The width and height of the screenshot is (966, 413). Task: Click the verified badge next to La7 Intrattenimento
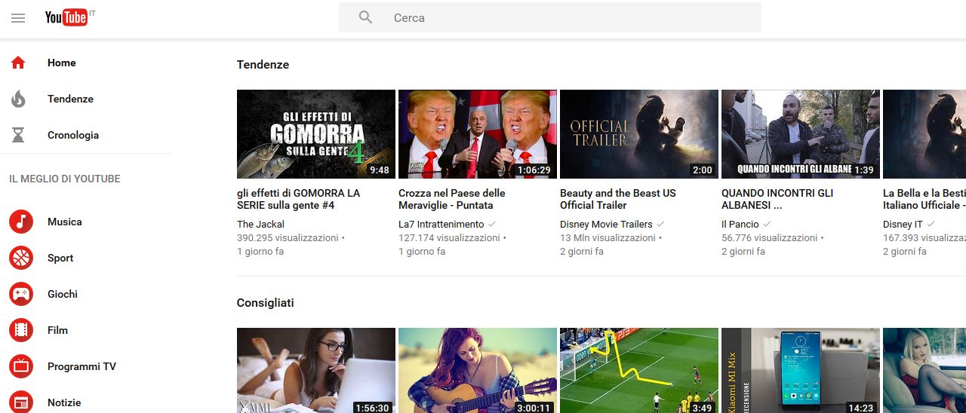tap(493, 224)
